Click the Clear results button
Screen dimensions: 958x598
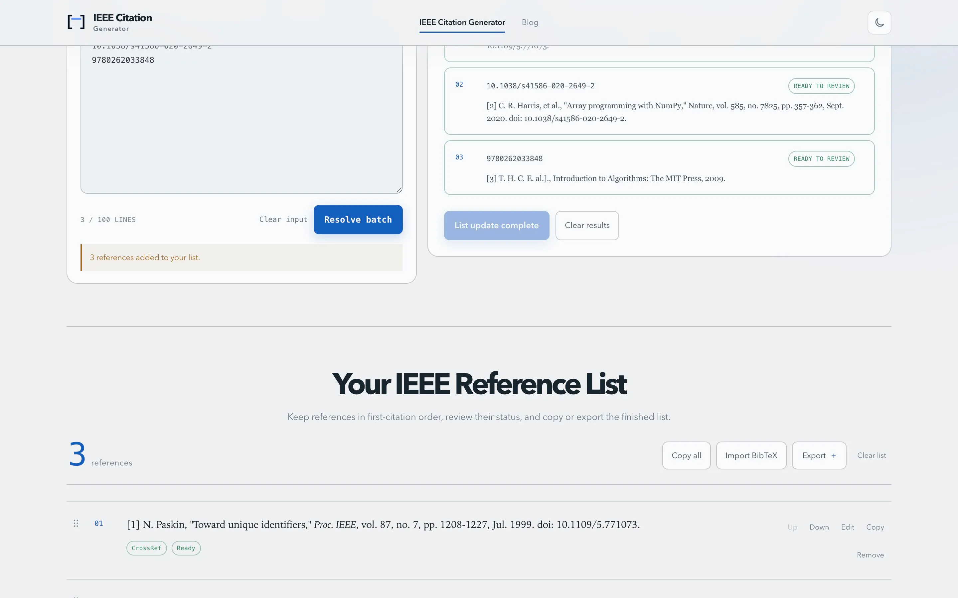587,226
